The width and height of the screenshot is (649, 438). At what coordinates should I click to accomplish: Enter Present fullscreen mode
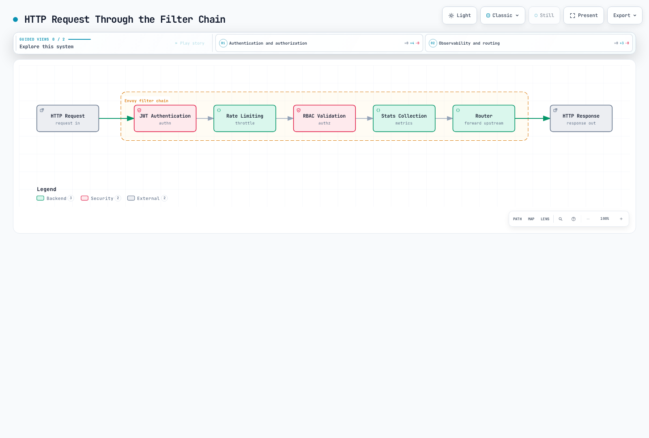584,15
